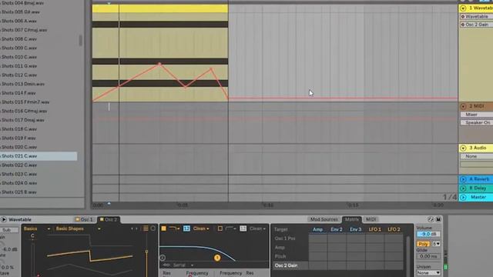Click the filter 1 orange node marker
The width and height of the screenshot is (493, 277).
(x=217, y=258)
